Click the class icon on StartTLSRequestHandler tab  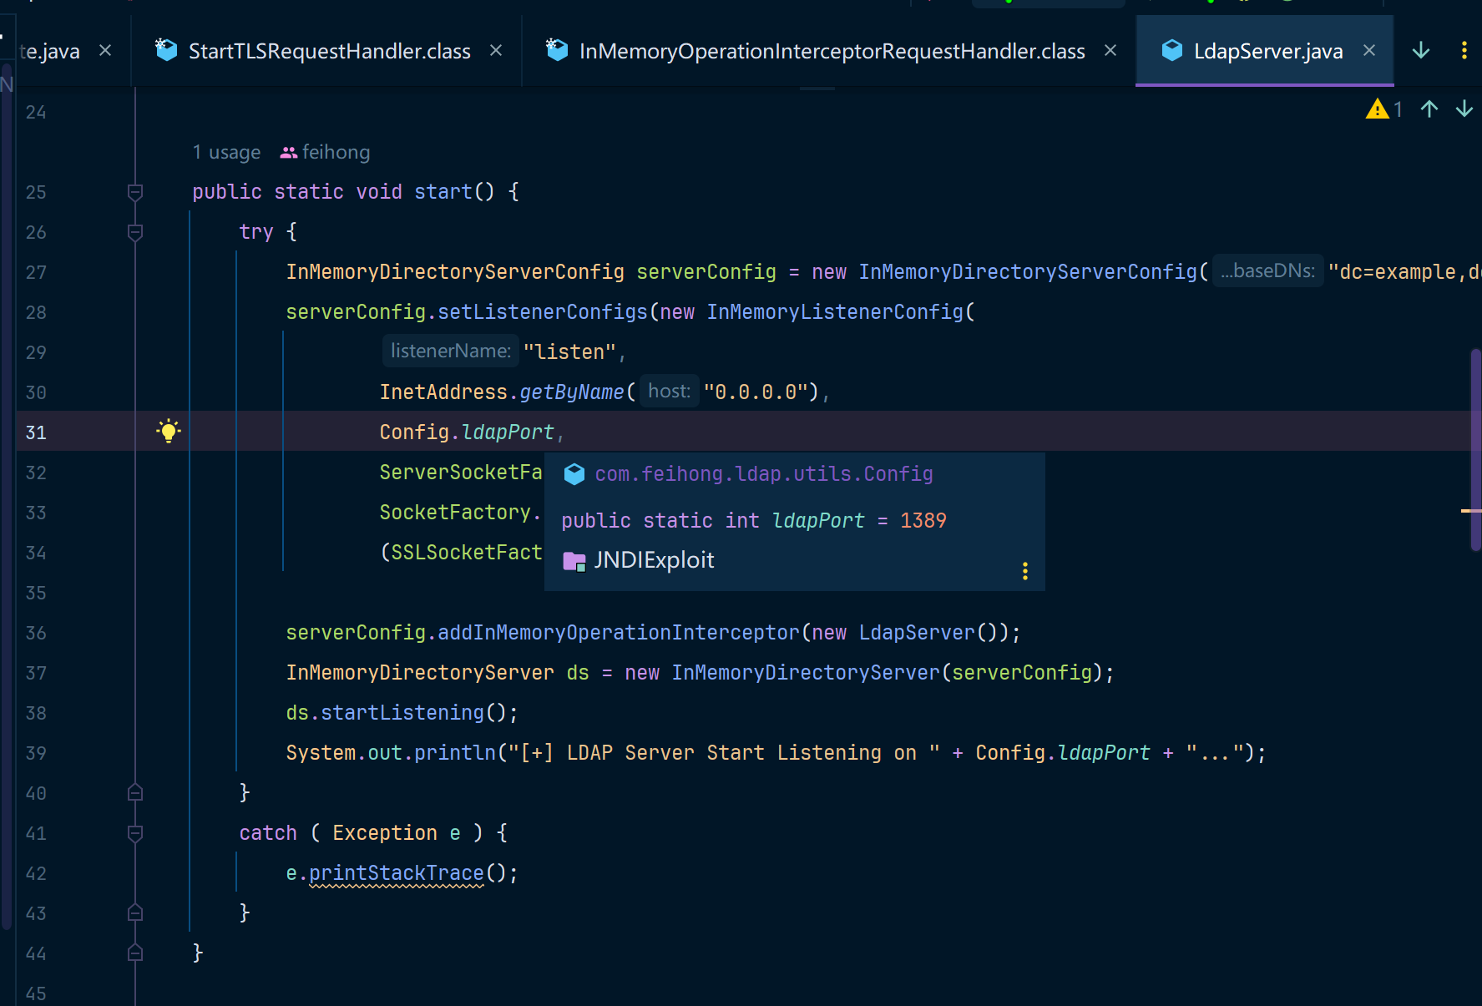coord(166,50)
